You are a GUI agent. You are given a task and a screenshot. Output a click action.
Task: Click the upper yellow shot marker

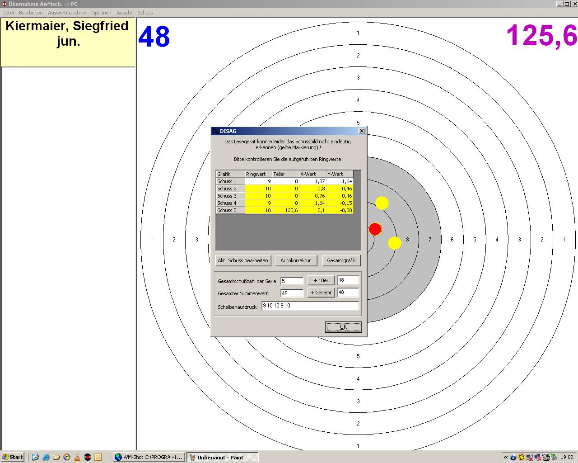[382, 203]
